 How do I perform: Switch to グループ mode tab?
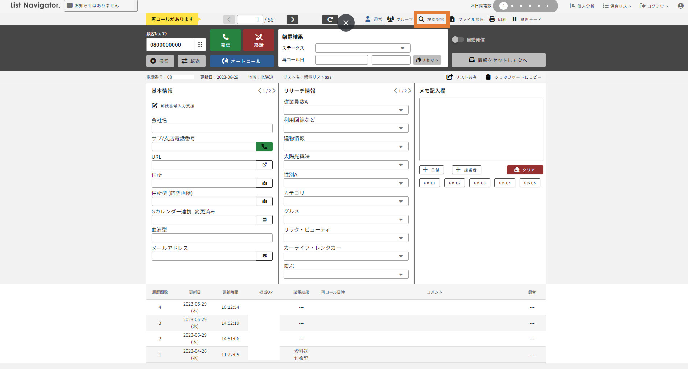[400, 20]
